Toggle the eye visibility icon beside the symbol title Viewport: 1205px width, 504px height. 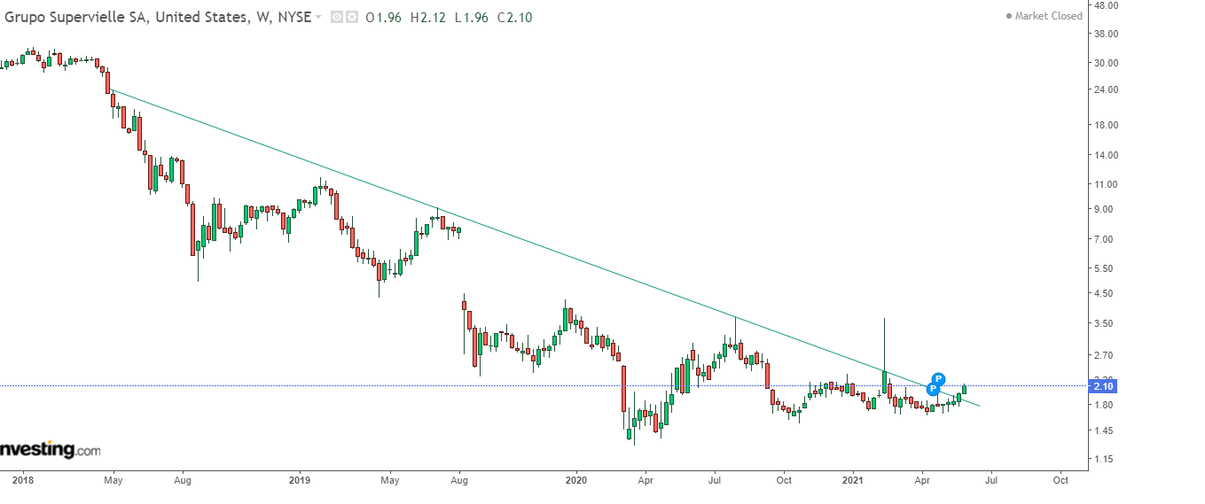coord(336,17)
